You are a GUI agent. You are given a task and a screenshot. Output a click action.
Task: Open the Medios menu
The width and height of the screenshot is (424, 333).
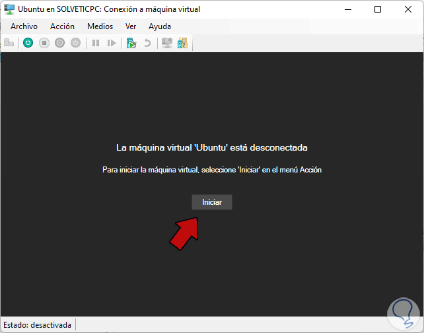100,26
